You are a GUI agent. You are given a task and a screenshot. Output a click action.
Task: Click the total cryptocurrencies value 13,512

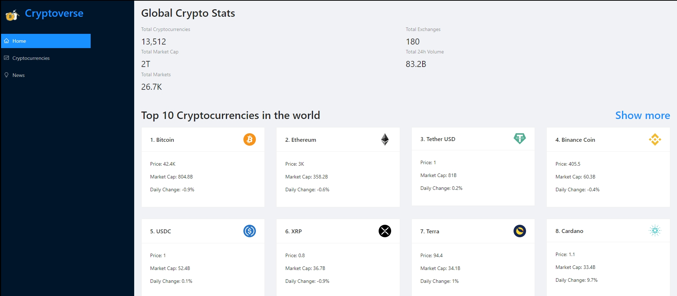click(153, 42)
